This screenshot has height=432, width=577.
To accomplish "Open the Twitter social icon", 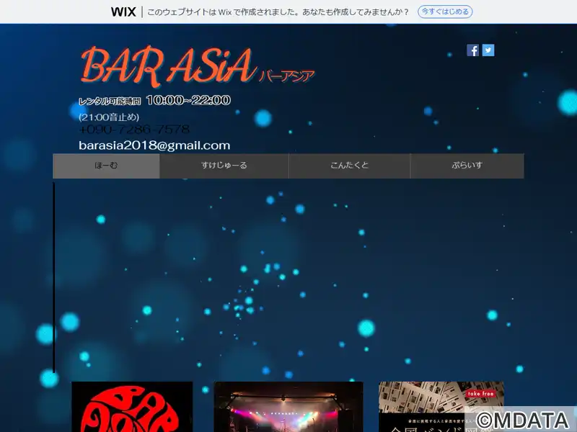I will 488,50.
